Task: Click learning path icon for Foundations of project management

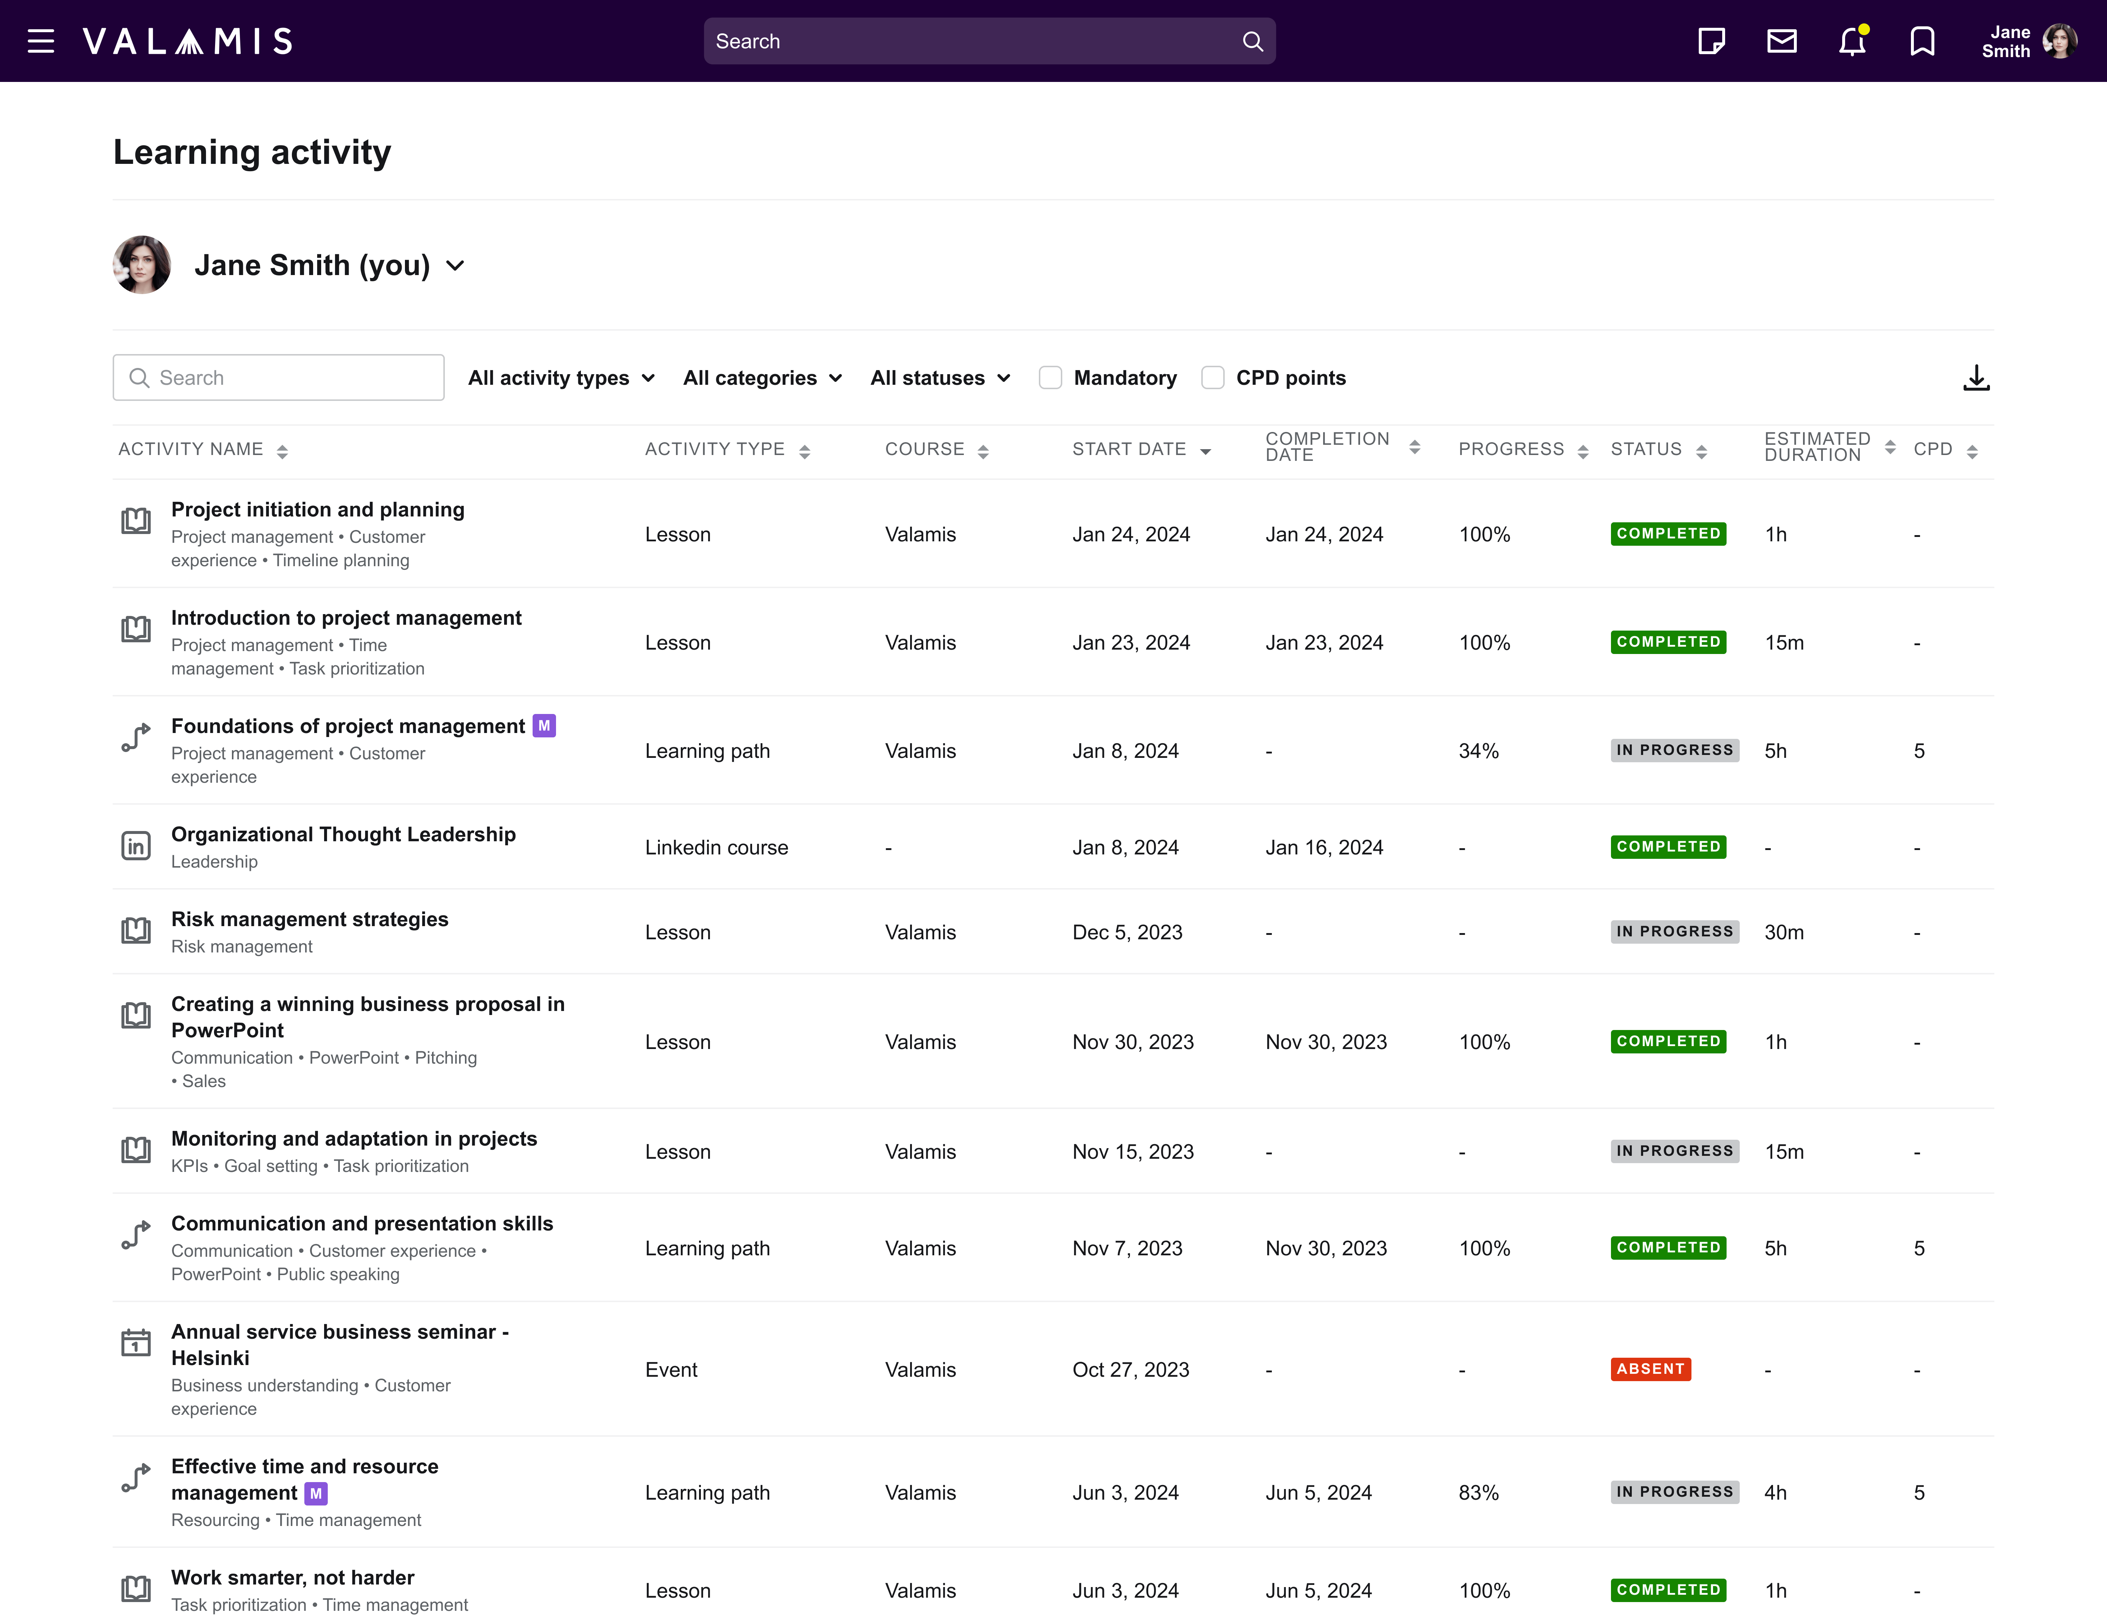Action: pos(136,738)
